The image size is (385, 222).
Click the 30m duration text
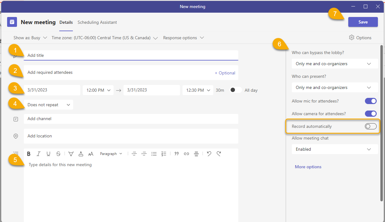click(x=220, y=90)
